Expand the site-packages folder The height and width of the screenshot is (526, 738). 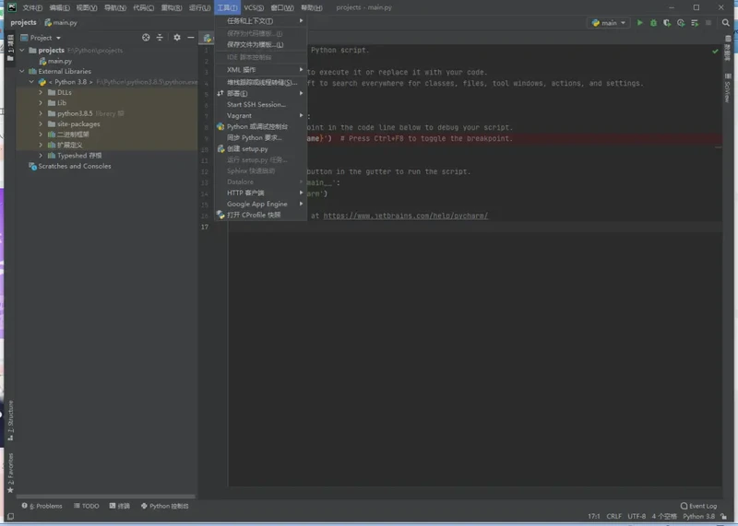(41, 123)
